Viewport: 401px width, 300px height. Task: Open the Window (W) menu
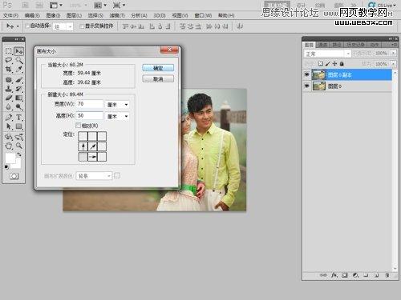pos(203,15)
